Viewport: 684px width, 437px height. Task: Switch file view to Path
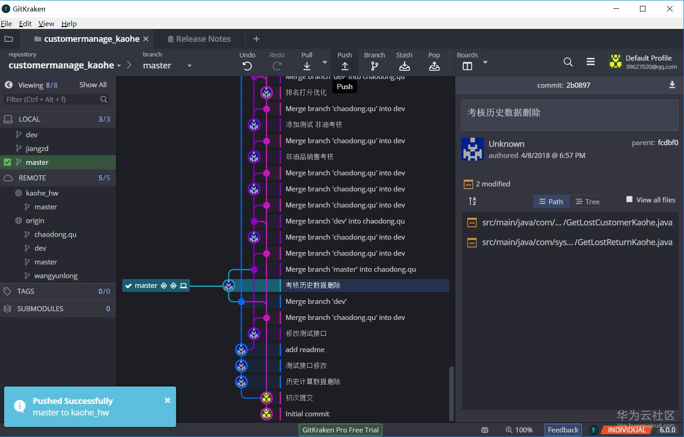pyautogui.click(x=551, y=202)
